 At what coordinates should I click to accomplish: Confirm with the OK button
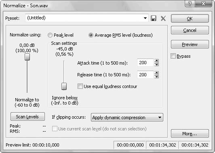(190, 18)
